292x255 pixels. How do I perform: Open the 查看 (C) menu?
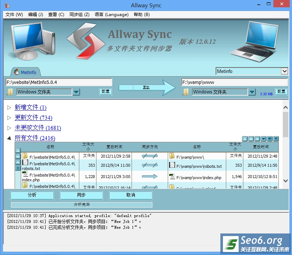[56, 15]
